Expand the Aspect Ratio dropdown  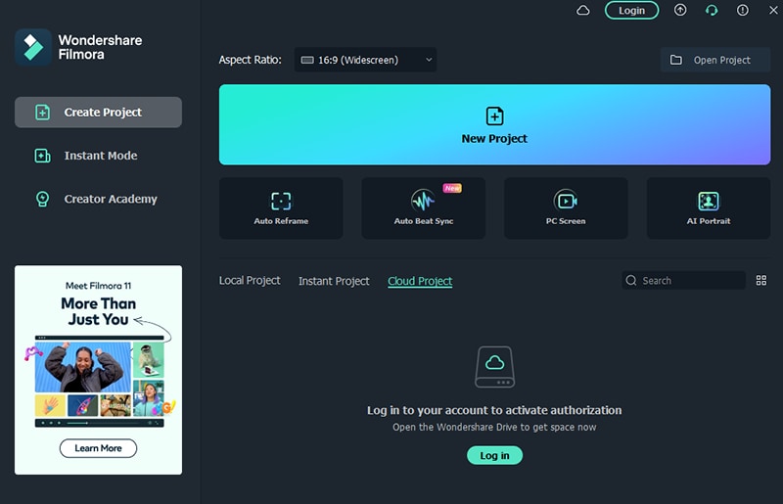tap(365, 60)
